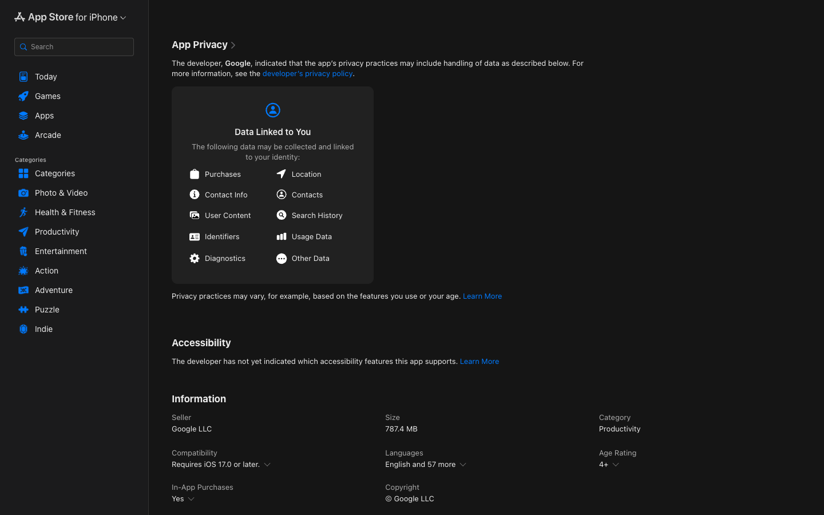Click the Data Linked to You heading

pos(273,132)
